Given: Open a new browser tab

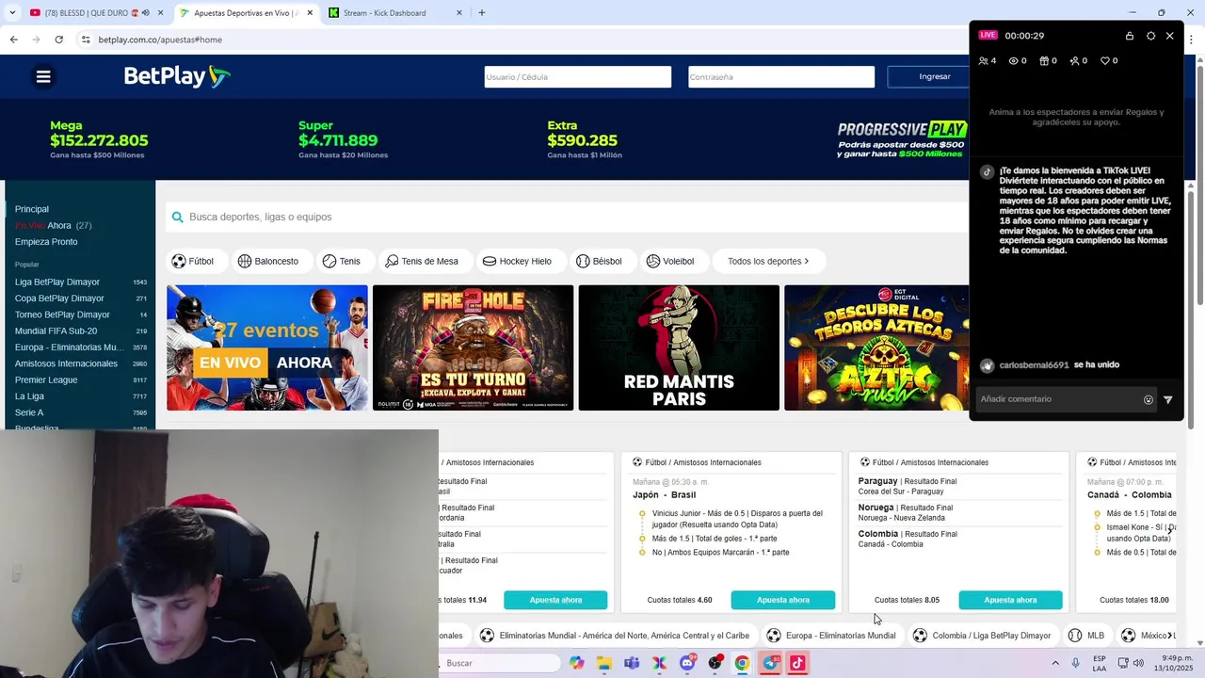Looking at the screenshot, I should click(482, 13).
